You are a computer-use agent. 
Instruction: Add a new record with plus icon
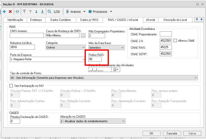[x=4, y=12]
